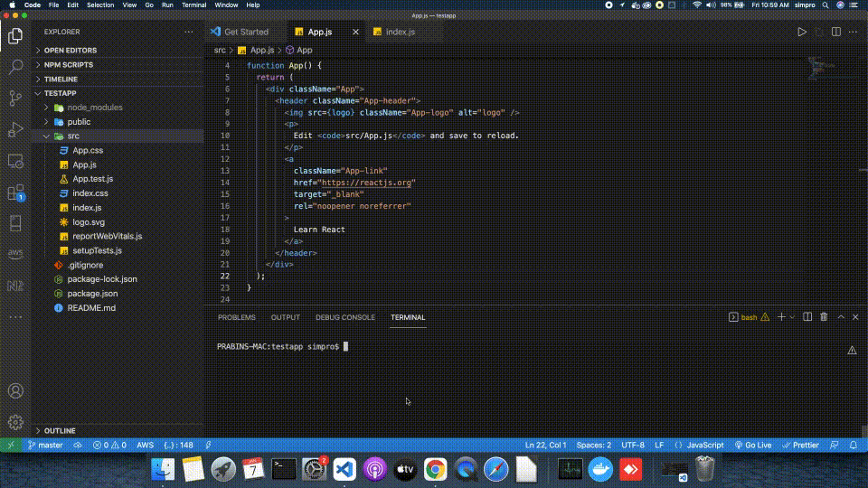Synchronize changes via cloud icon in status bar

(78, 445)
